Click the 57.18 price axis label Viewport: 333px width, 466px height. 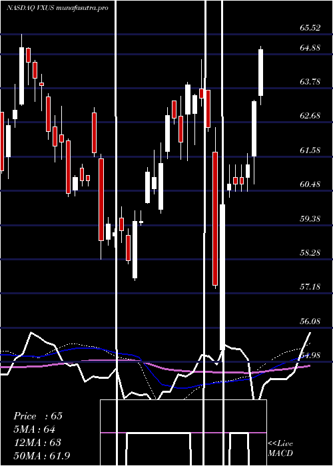[x=310, y=287]
